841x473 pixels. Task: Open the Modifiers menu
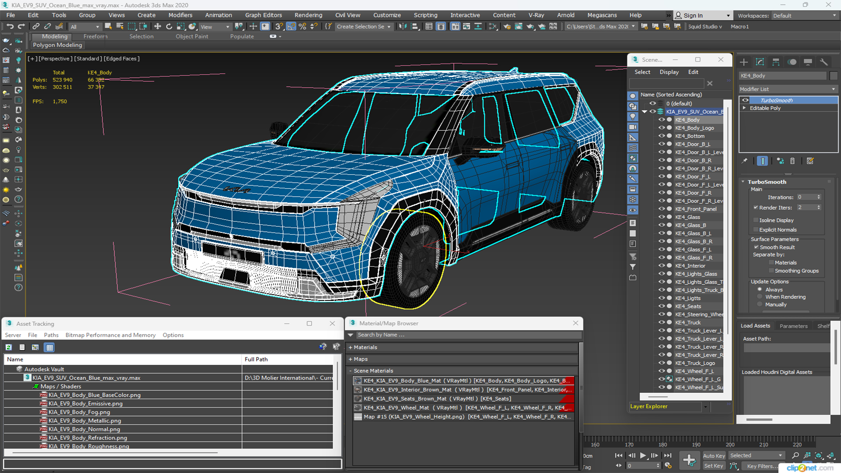click(180, 15)
